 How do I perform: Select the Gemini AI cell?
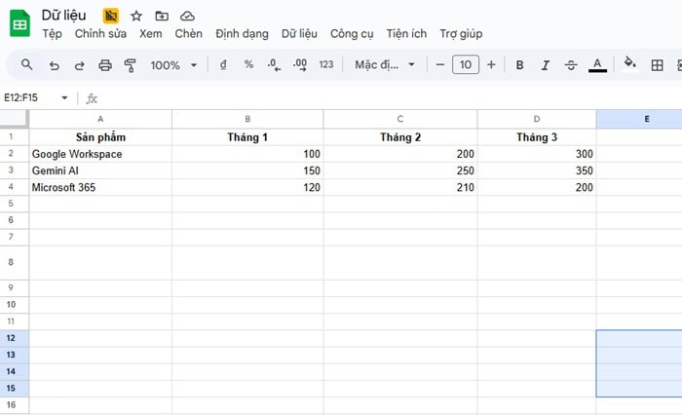click(x=100, y=170)
